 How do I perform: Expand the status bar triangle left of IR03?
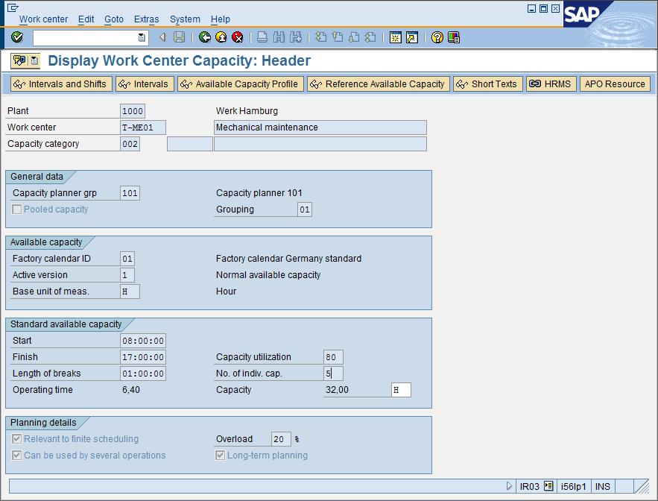click(x=509, y=486)
